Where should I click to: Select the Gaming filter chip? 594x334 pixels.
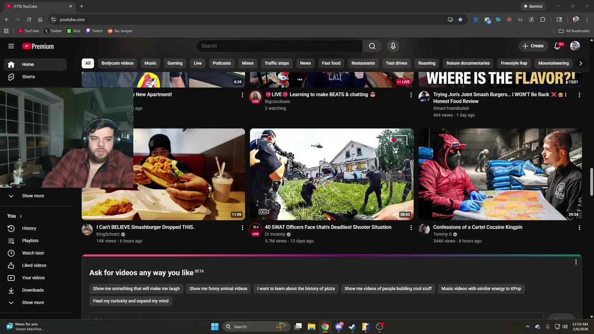tap(175, 63)
